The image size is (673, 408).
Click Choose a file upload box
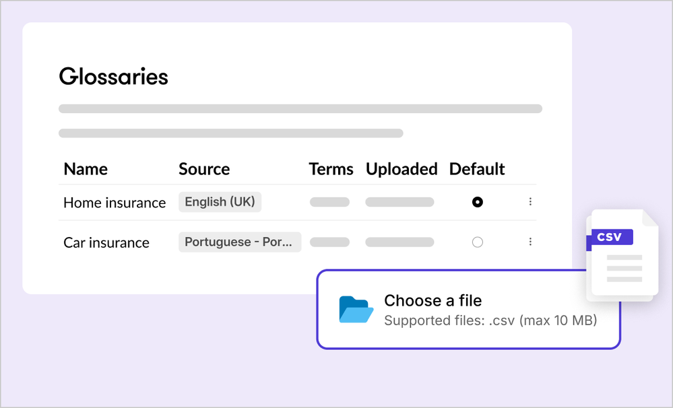(468, 310)
